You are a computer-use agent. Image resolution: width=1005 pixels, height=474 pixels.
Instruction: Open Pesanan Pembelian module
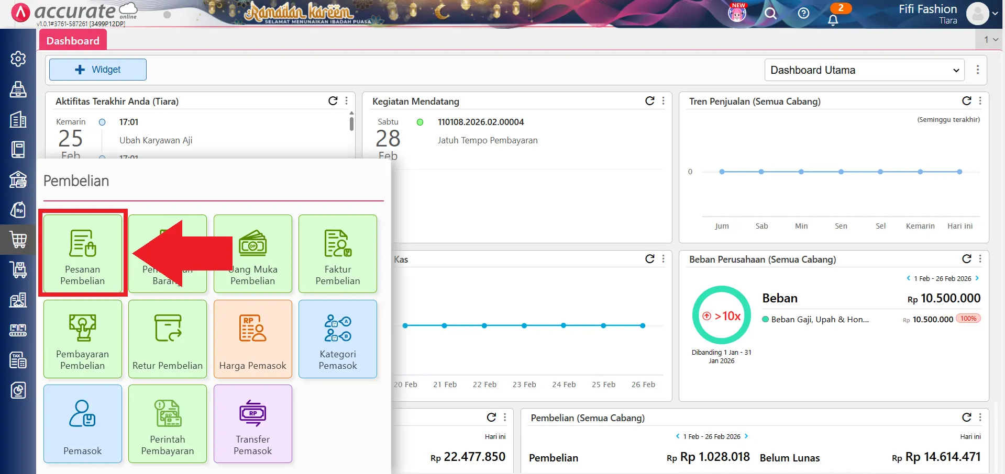tap(83, 254)
